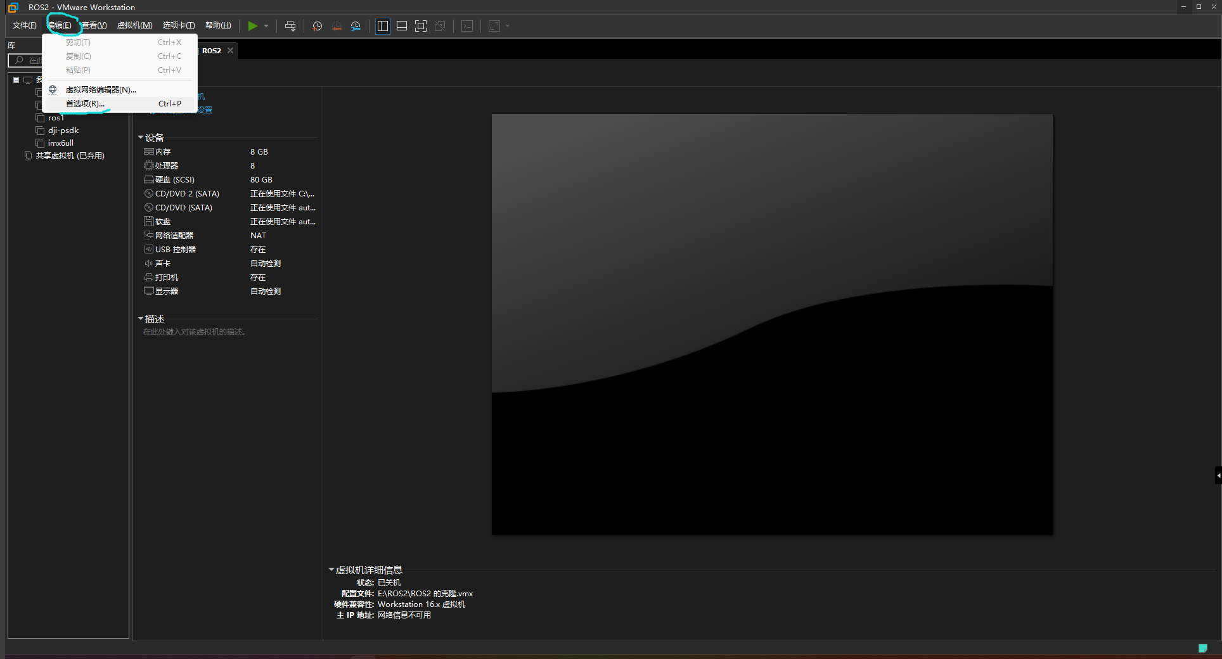The height and width of the screenshot is (659, 1222).
Task: Collapse the 虚拟机详细信息 section
Action: [x=331, y=570]
